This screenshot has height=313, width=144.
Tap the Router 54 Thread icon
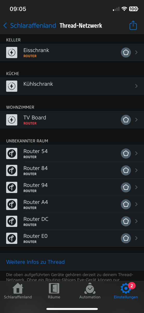point(12,153)
